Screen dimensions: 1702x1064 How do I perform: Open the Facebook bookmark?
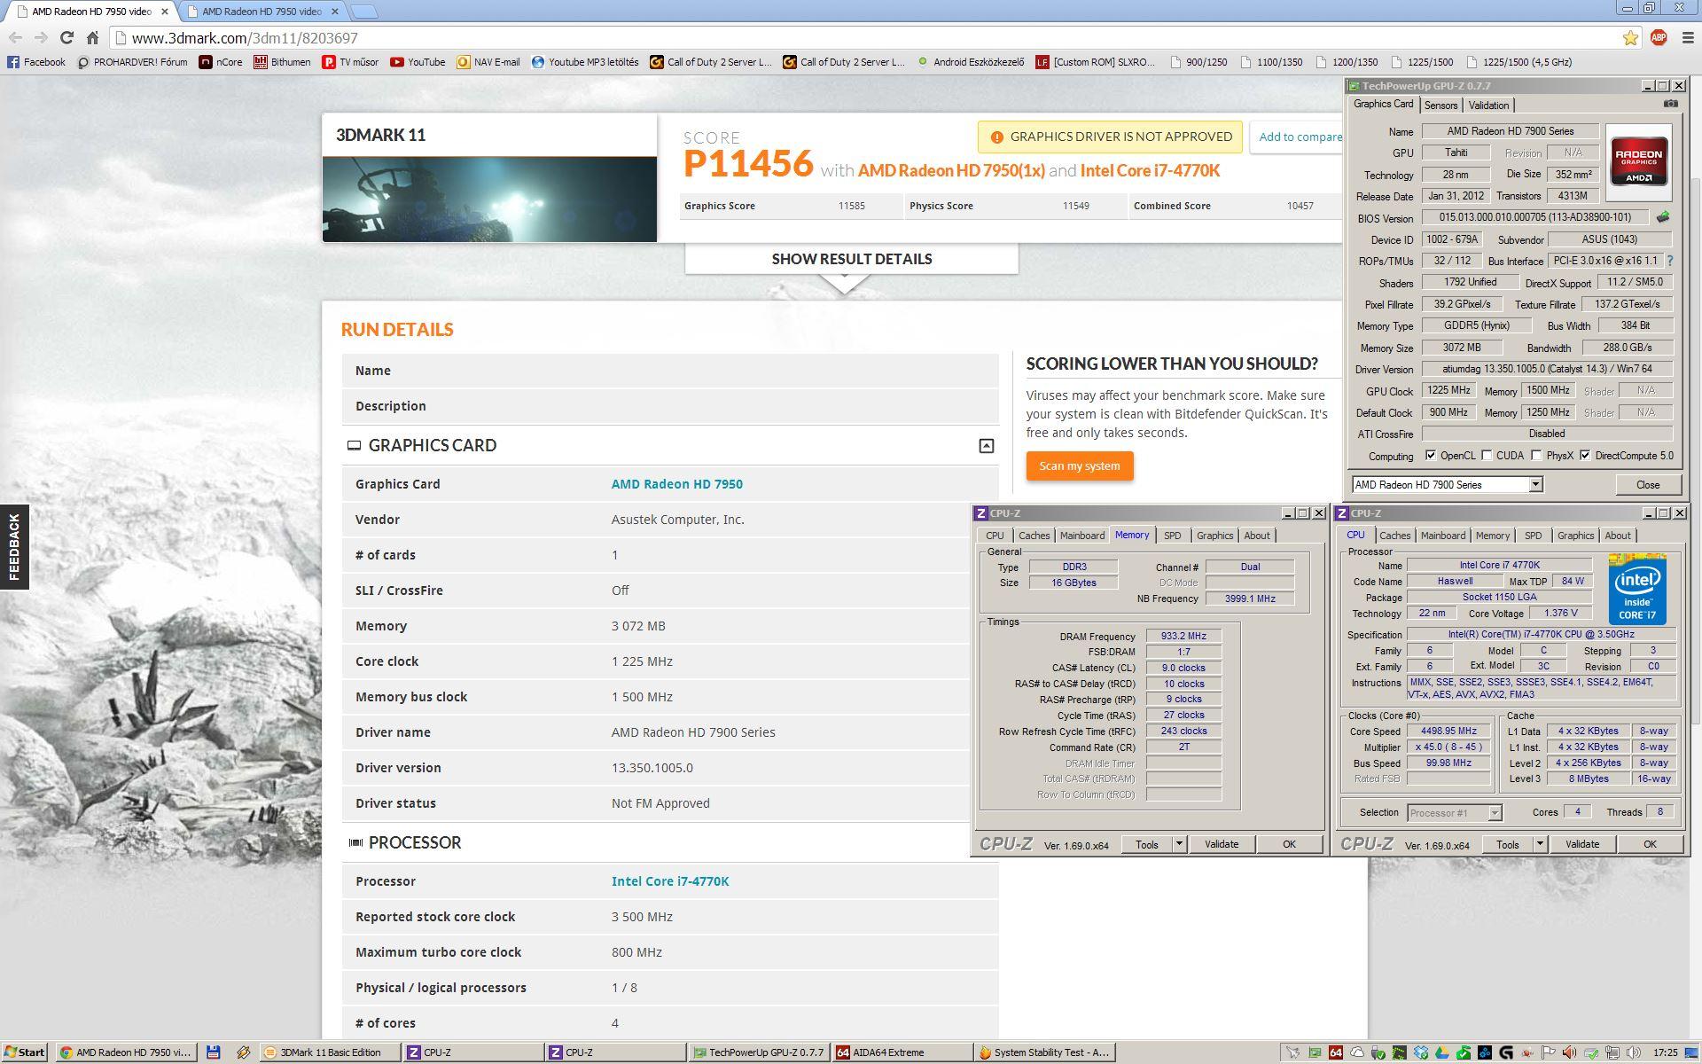pyautogui.click(x=36, y=62)
